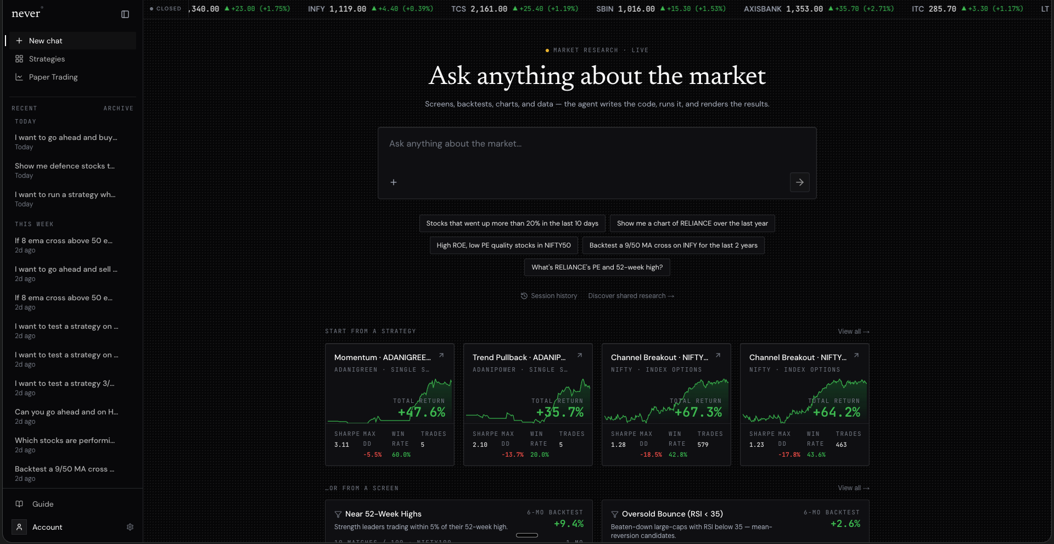This screenshot has width=1054, height=544.
Task: Open chat 'Which stocks are performi...'
Action: (71, 445)
